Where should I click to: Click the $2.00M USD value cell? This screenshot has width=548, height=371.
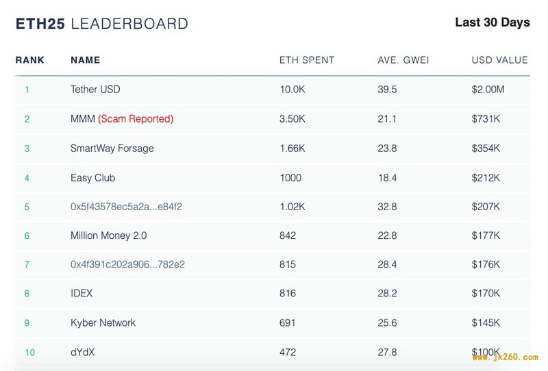(488, 90)
